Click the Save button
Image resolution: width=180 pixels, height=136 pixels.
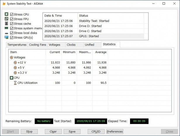pos(72,131)
